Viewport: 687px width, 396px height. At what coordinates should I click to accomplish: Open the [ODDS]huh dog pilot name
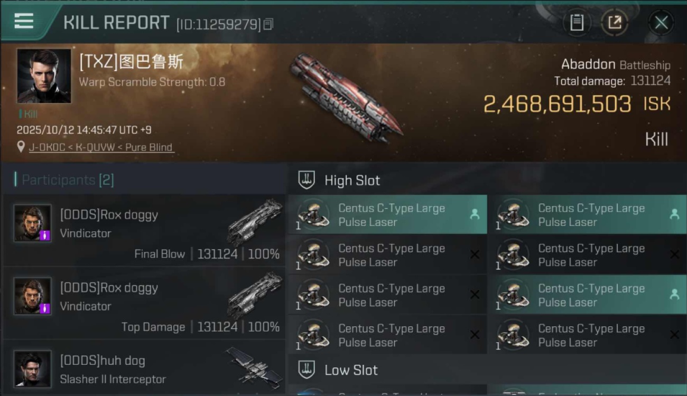(x=103, y=361)
